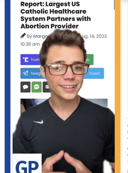Click the 2023 publication date text
128x173 pixels.
click(94, 36)
